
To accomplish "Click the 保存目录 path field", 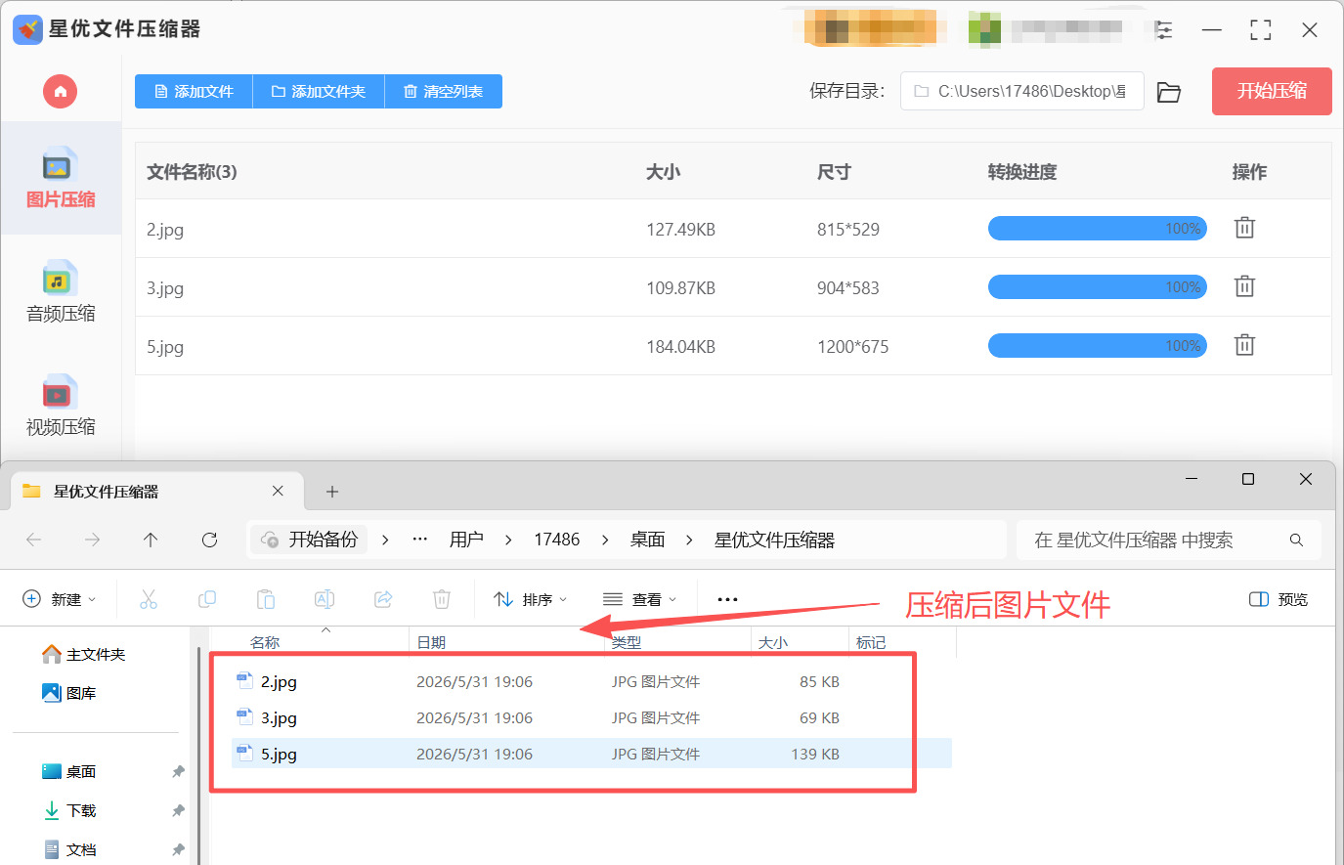I will coord(1021,91).
